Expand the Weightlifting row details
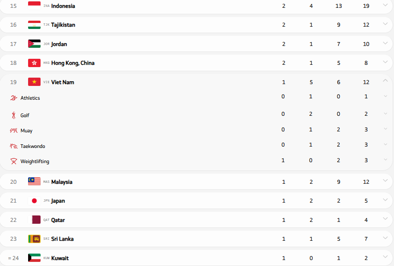Viewport: 394px width, 266px height. pyautogui.click(x=385, y=160)
